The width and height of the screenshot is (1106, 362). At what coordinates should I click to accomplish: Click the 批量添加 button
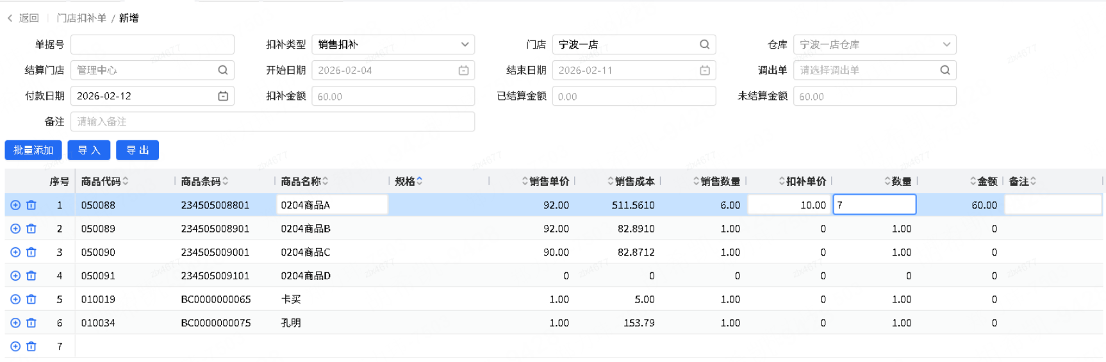[x=33, y=150]
